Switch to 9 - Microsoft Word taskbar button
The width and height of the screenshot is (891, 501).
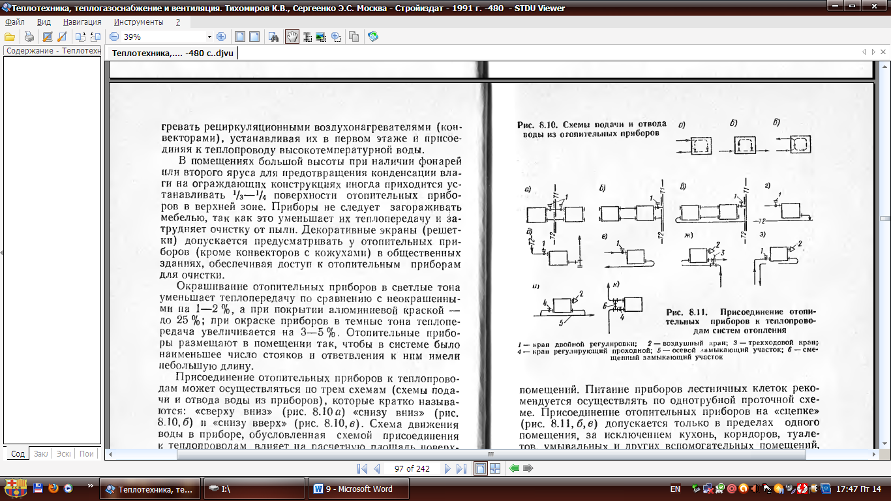(x=359, y=488)
